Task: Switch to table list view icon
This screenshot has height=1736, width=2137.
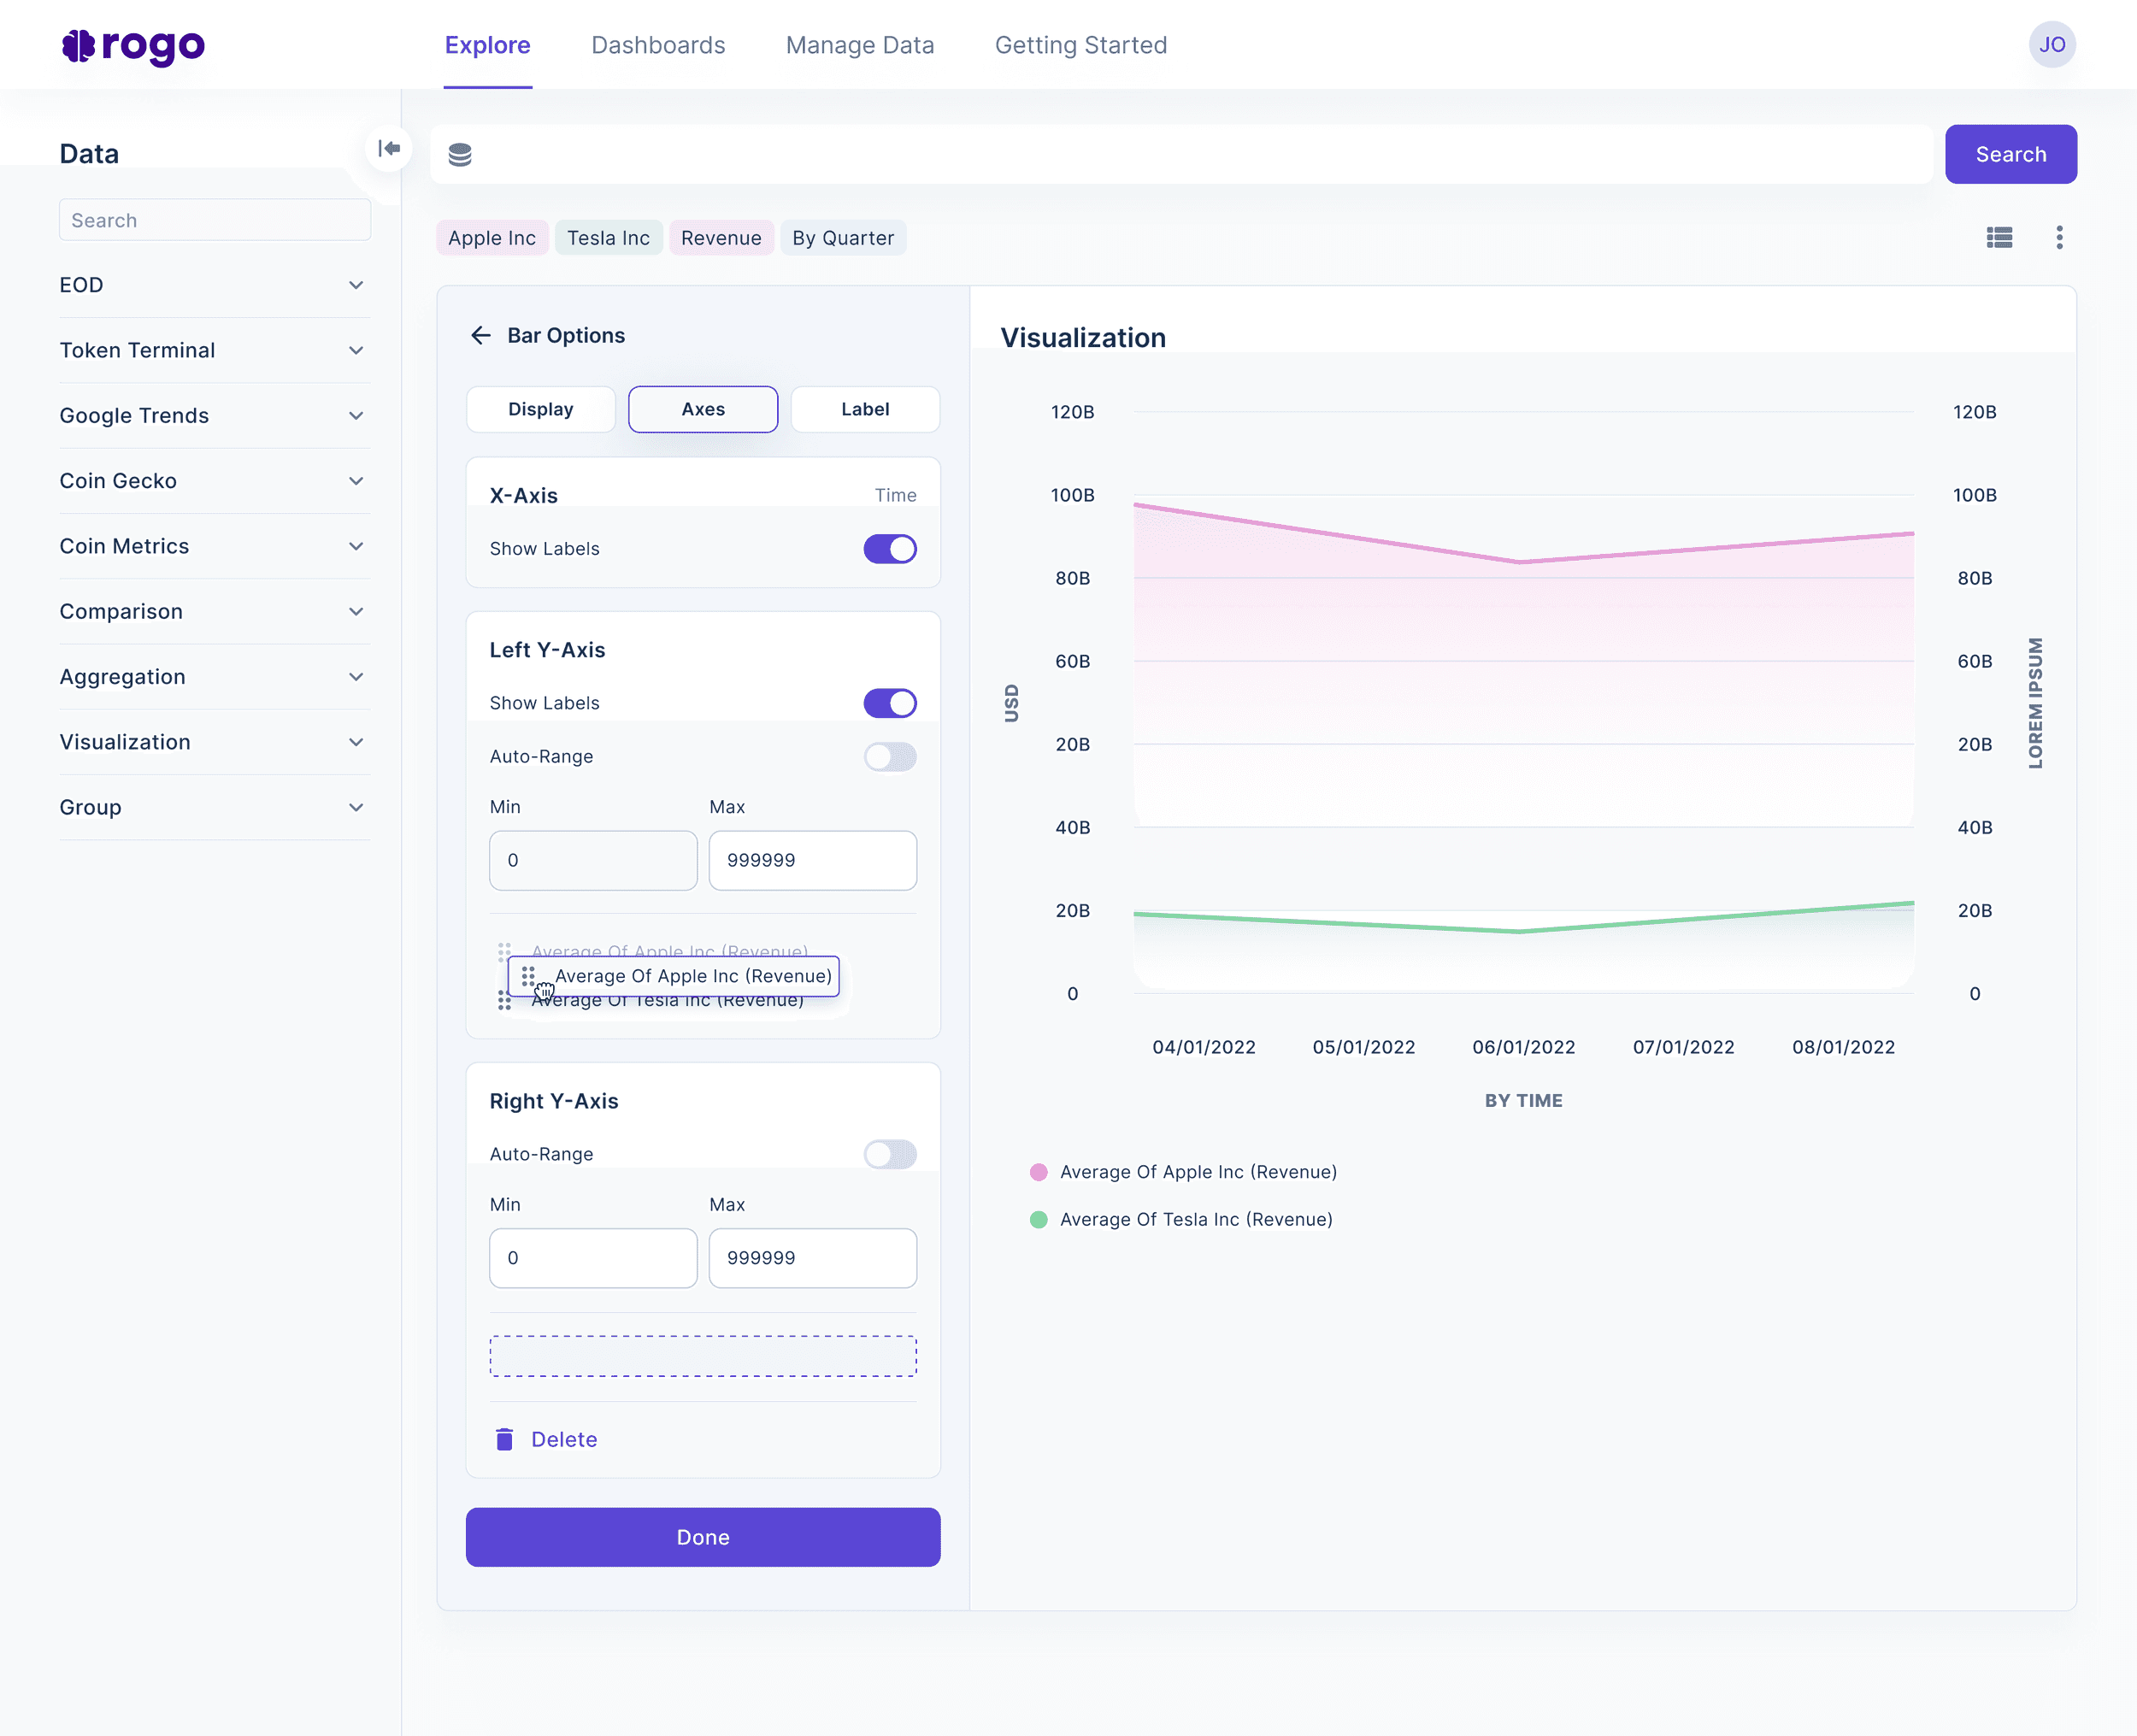Action: tap(1999, 237)
